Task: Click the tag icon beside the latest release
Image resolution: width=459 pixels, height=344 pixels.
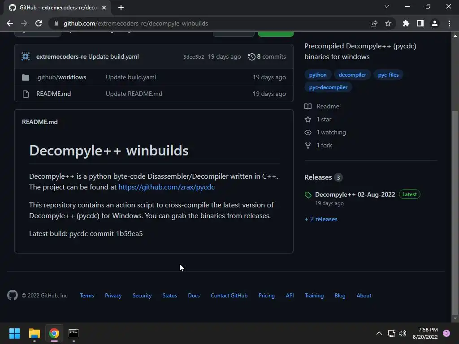Action: tap(308, 195)
